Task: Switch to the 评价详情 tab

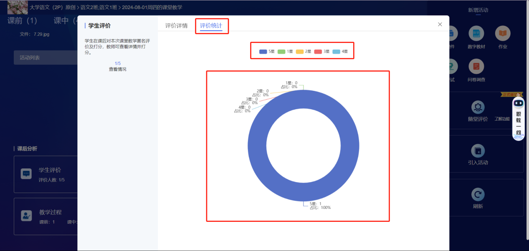Action: click(x=176, y=26)
